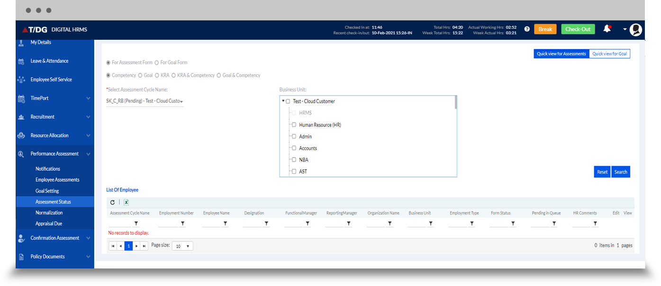Check the Test - Cloud Customer checkbox

point(288,101)
